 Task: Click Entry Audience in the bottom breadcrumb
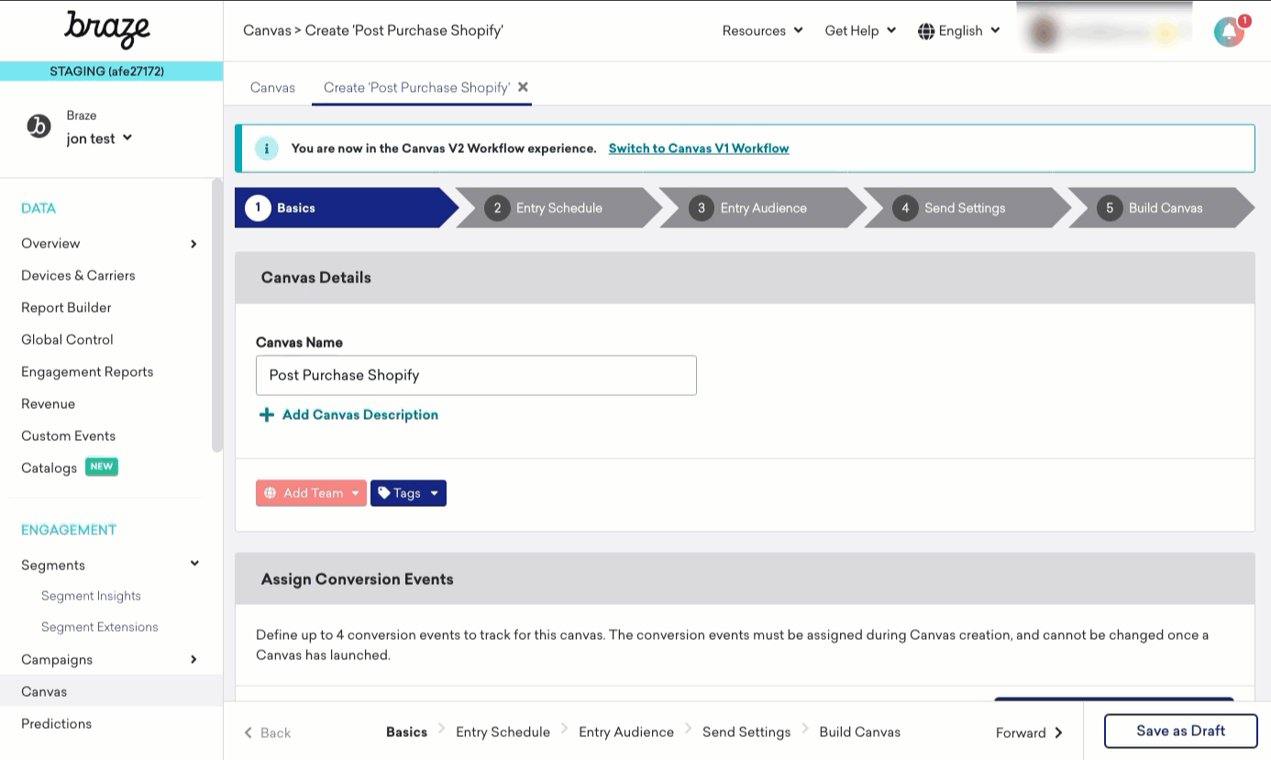(626, 732)
